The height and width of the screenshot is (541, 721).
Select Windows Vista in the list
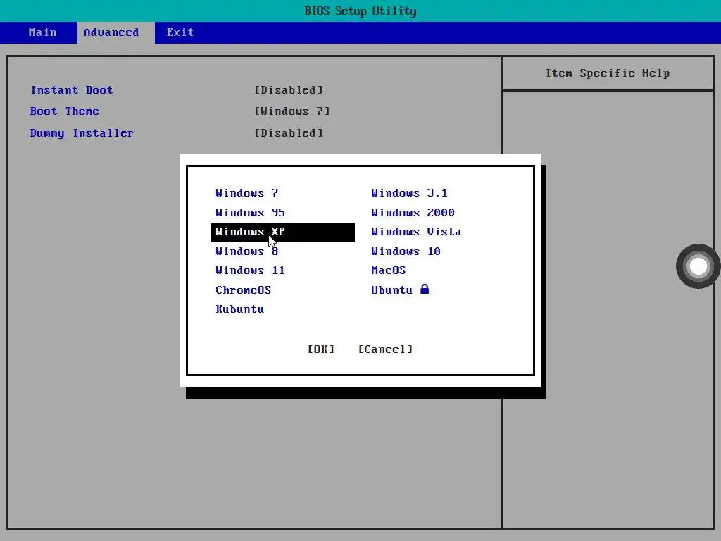(x=416, y=232)
